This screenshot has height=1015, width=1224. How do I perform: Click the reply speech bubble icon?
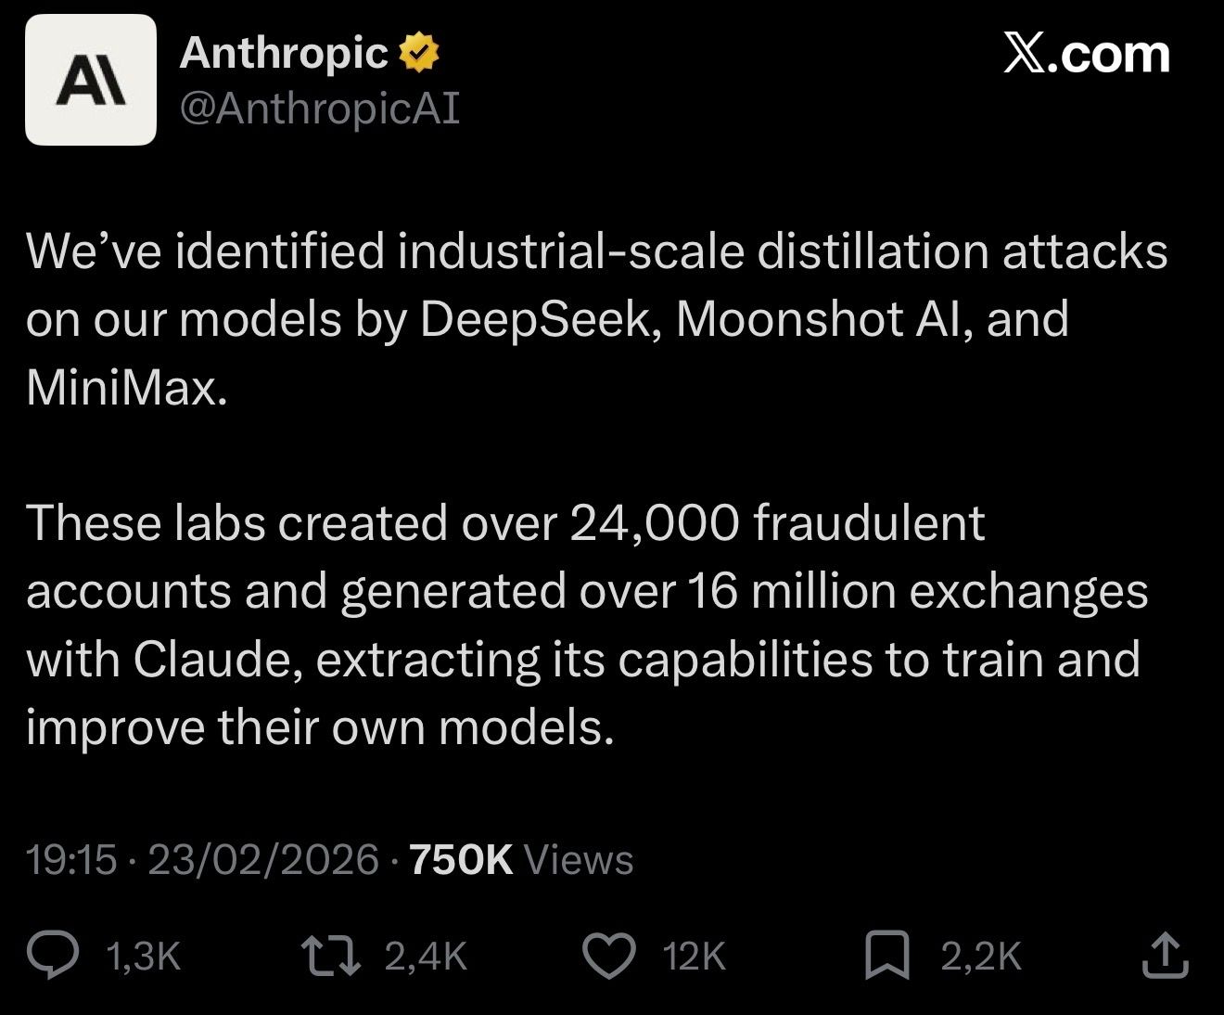[53, 956]
